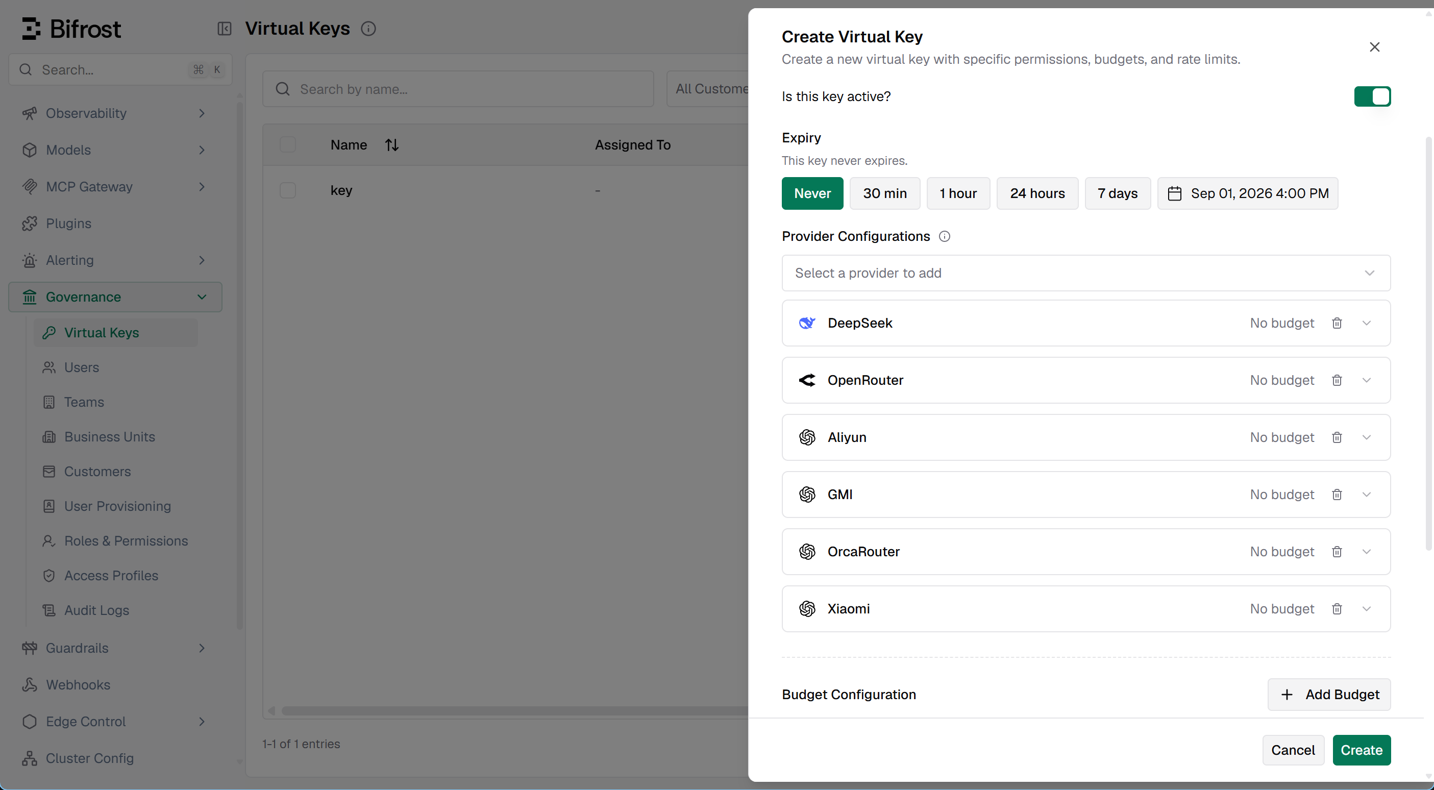Toggle the key active switch
The height and width of the screenshot is (790, 1434).
(x=1372, y=97)
